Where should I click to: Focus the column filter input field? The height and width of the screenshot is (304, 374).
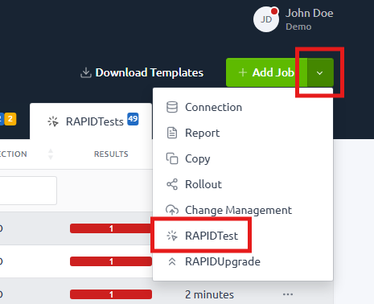coord(28,191)
